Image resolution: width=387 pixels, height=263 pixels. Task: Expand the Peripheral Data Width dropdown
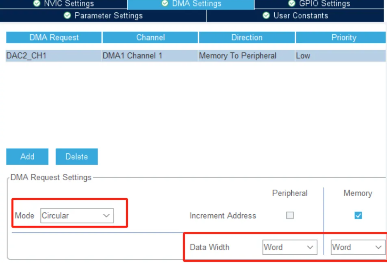pos(290,247)
